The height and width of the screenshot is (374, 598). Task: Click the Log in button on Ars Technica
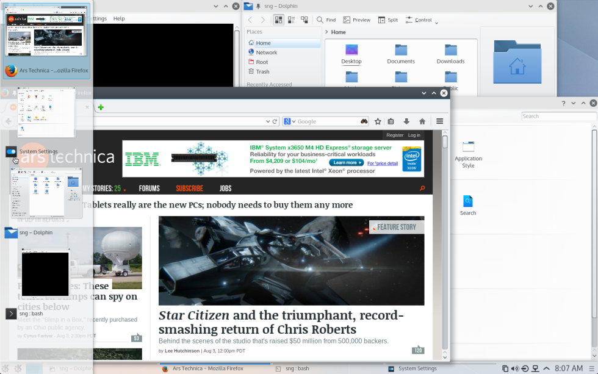tap(414, 135)
